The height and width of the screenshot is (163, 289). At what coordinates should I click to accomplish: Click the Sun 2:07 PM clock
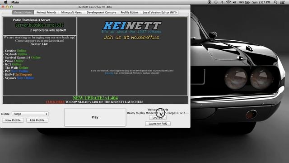261,2
